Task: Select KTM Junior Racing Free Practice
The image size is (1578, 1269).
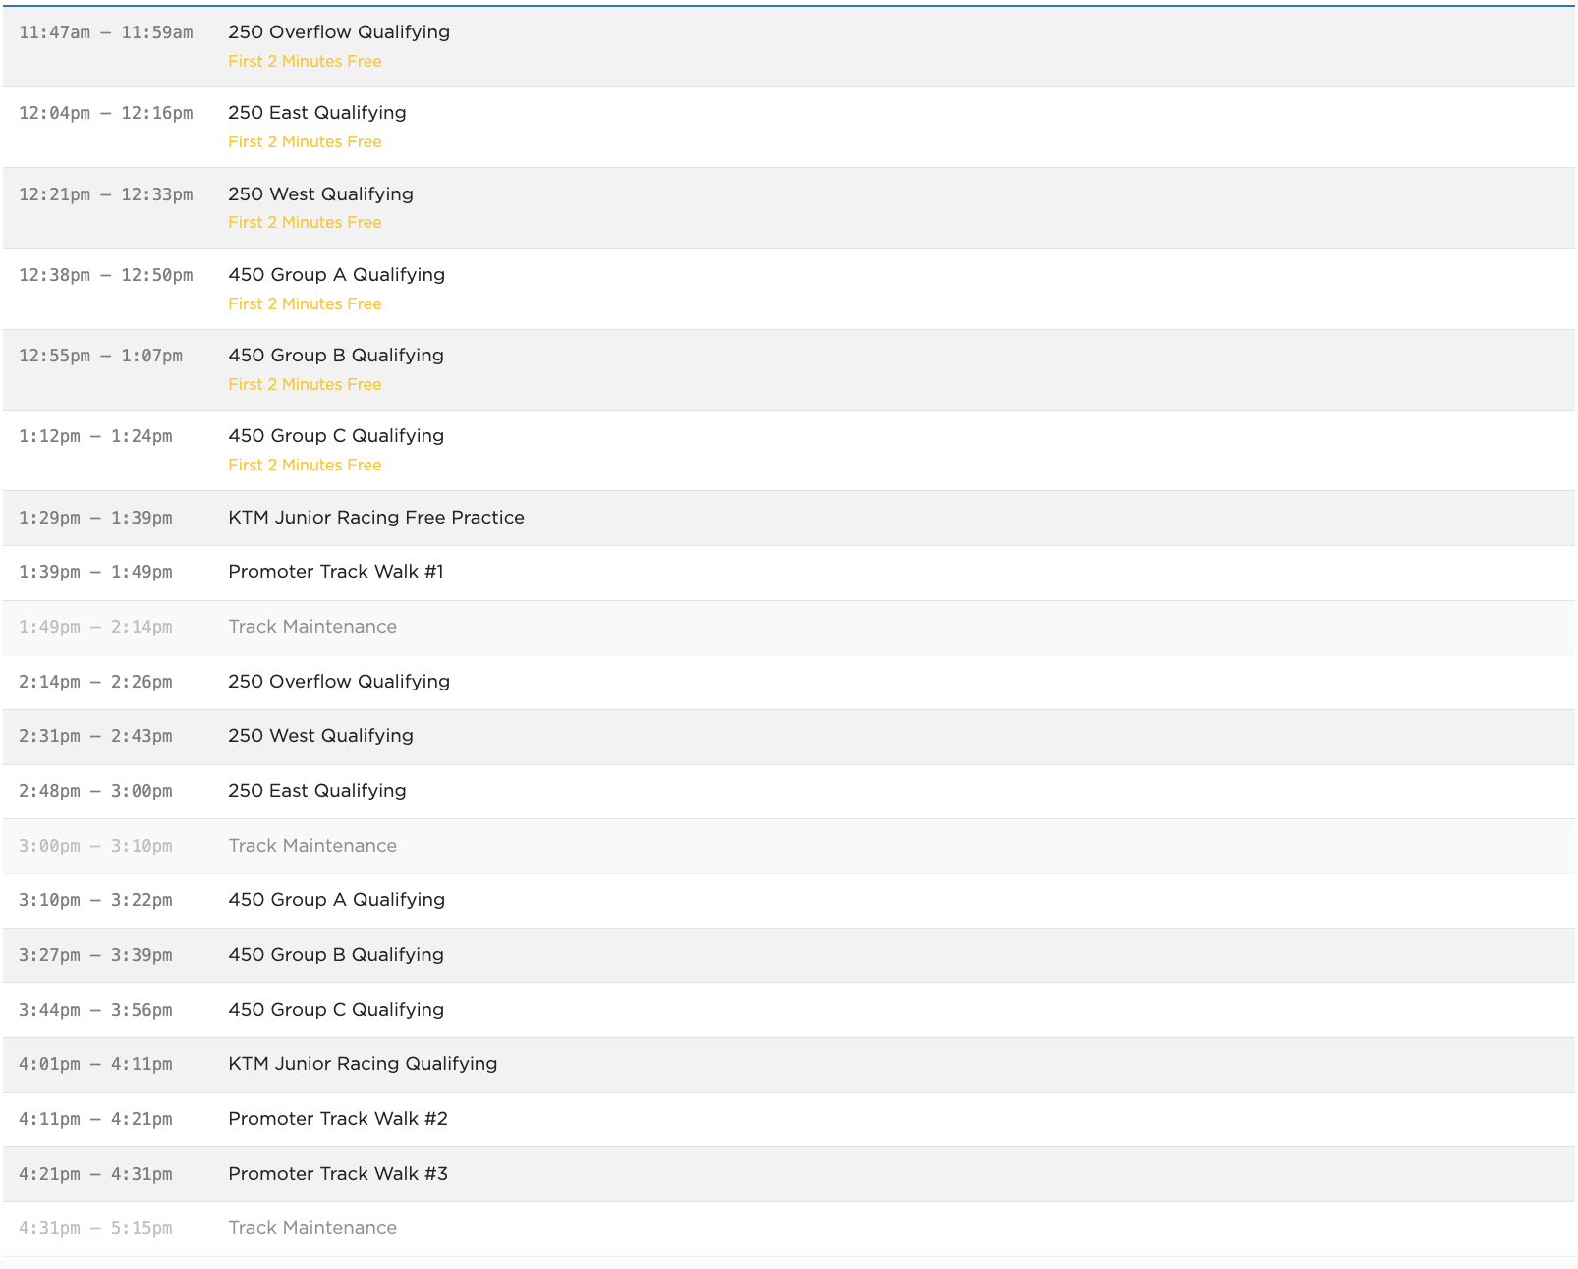Action: click(x=375, y=518)
